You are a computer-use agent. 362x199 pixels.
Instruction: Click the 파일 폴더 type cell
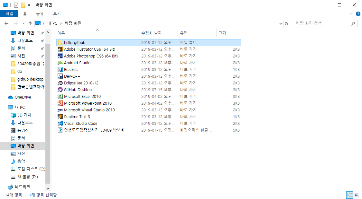(x=188, y=42)
